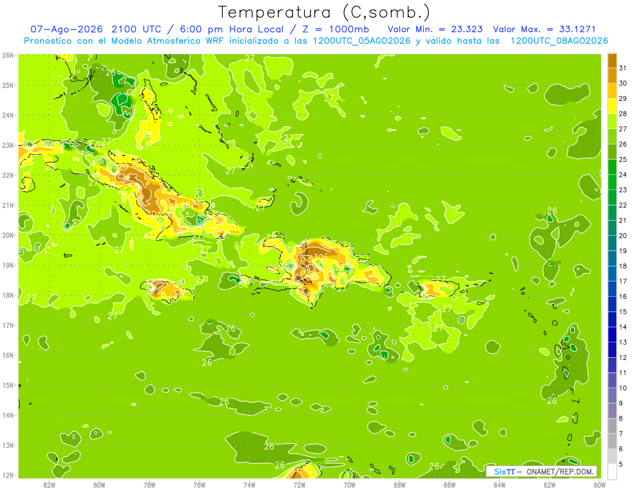The image size is (637, 492).
Task: Click the yellow legend swatch between 28 and 29
Action: 612,106
